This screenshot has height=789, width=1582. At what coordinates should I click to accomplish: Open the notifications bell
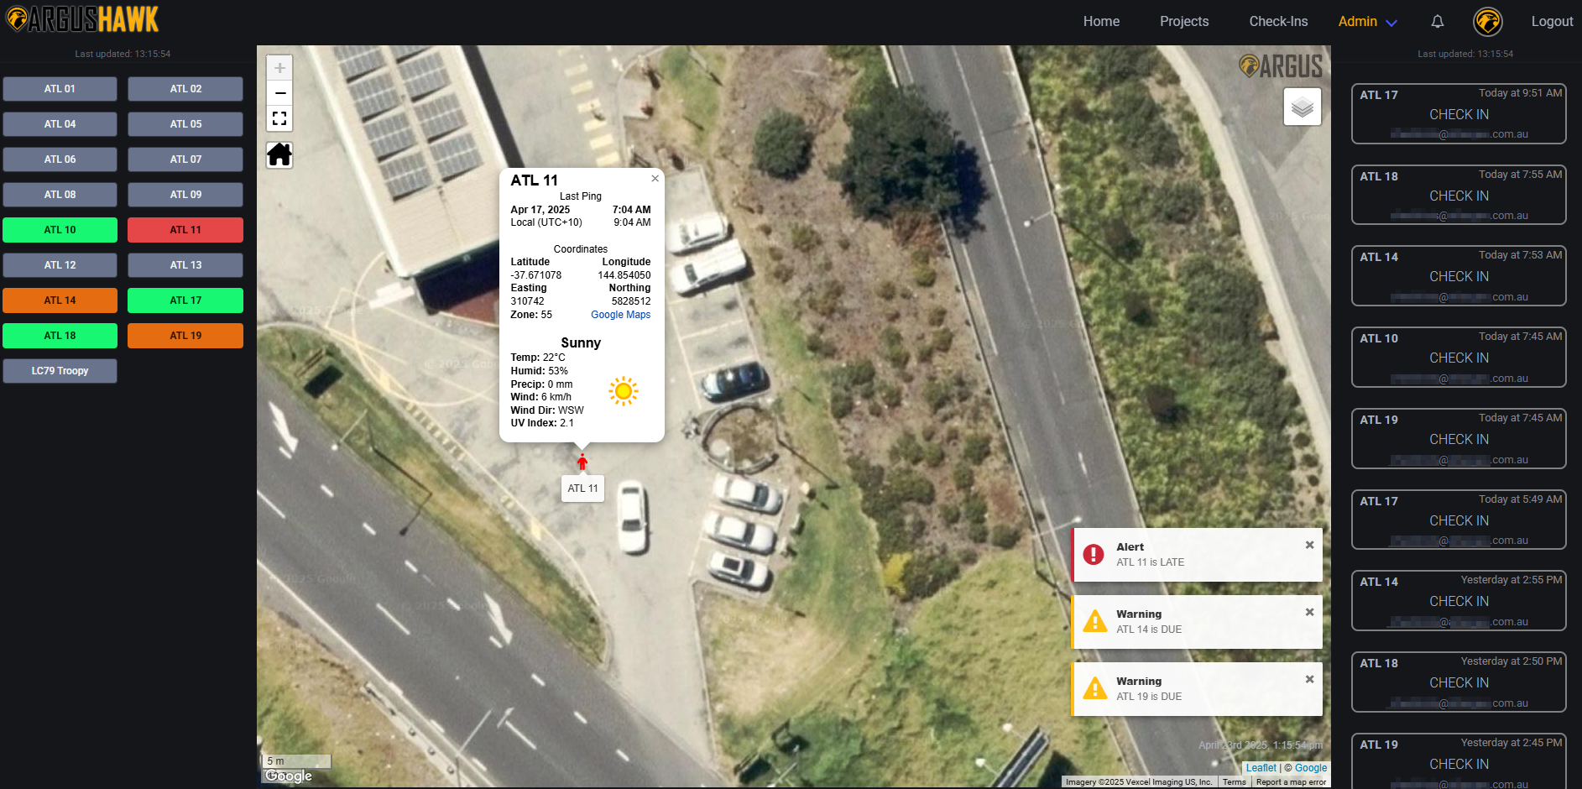pos(1437,22)
